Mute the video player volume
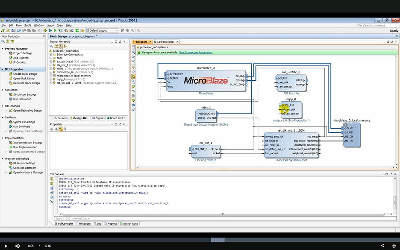The image size is (400, 250). pos(18,246)
